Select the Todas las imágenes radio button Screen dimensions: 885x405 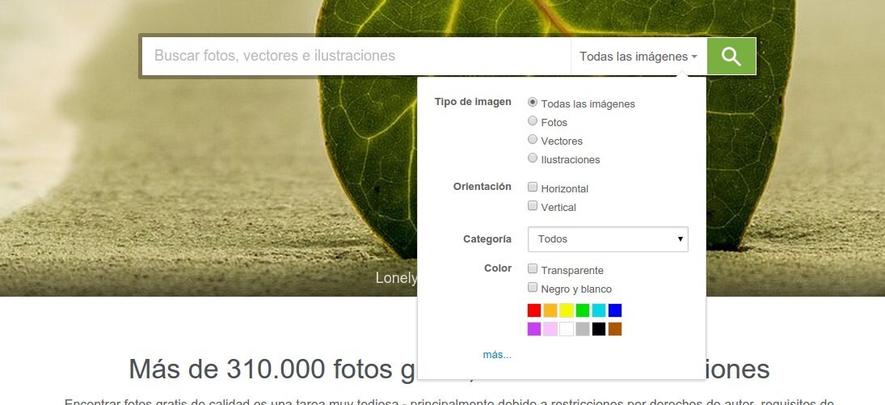(533, 103)
